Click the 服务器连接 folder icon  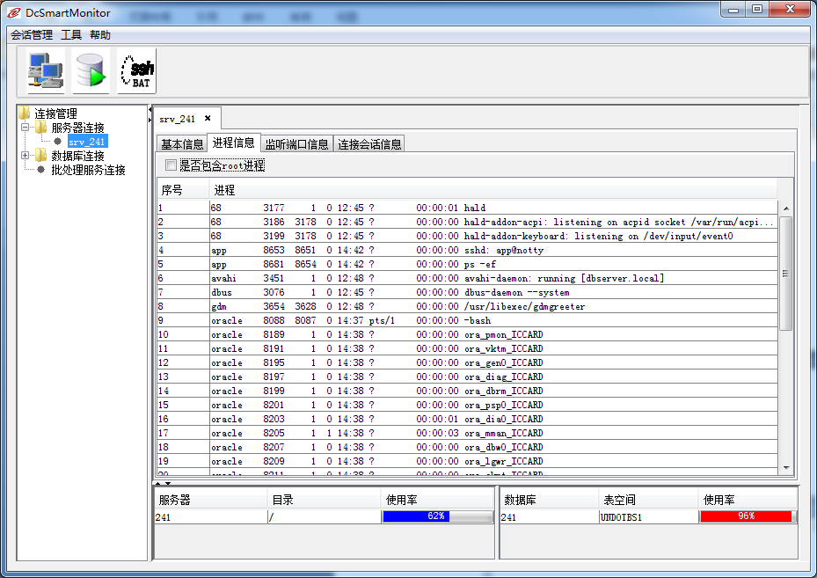click(x=41, y=128)
